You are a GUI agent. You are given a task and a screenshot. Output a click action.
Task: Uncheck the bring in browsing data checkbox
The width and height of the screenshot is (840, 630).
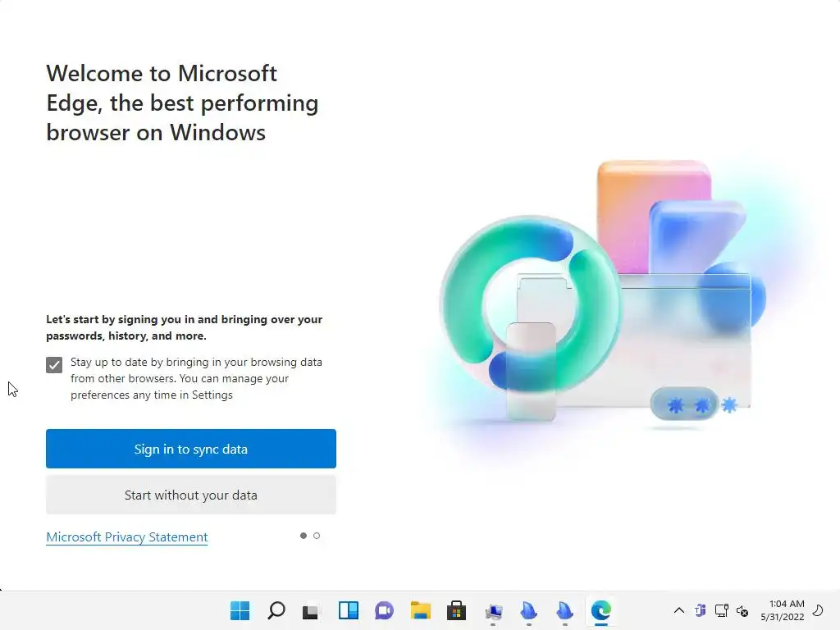coord(54,365)
